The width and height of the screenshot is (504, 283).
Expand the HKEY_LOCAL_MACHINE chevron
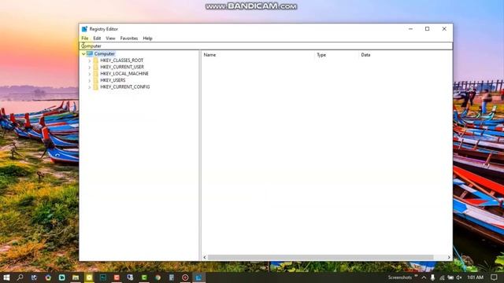[89, 74]
